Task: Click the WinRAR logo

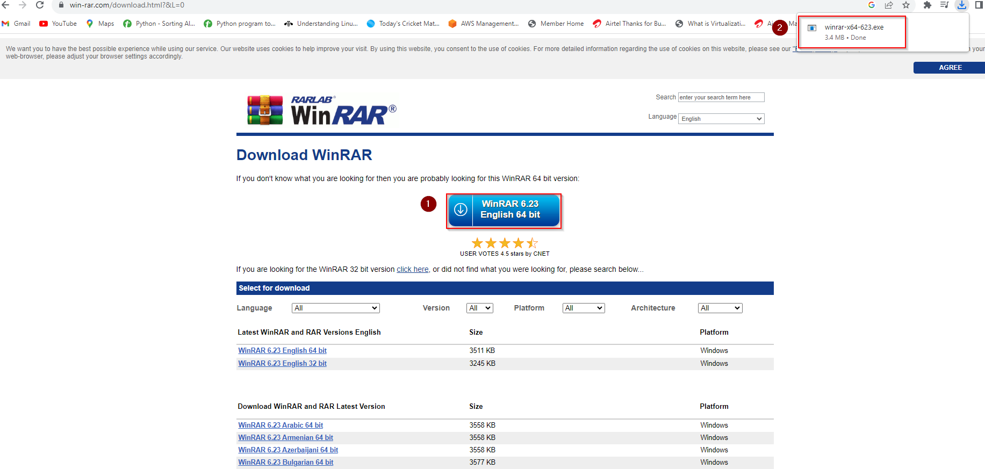Action: 322,110
